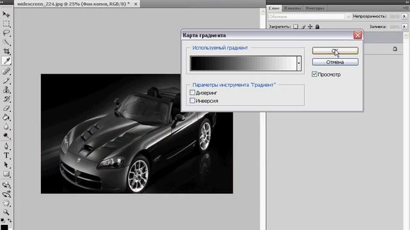410x230 pixels.
Task: Enable the Дизеринг checkbox
Action: [192, 93]
